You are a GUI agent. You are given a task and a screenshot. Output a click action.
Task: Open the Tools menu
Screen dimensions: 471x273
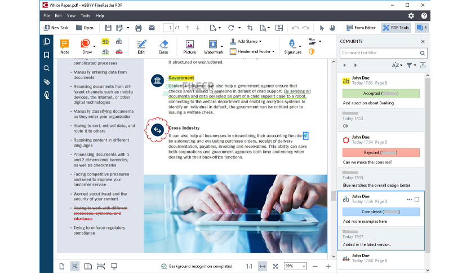pyautogui.click(x=85, y=16)
